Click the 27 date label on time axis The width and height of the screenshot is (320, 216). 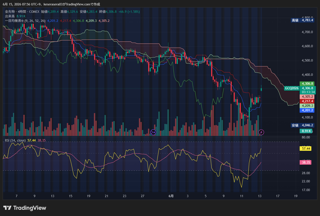(142, 196)
